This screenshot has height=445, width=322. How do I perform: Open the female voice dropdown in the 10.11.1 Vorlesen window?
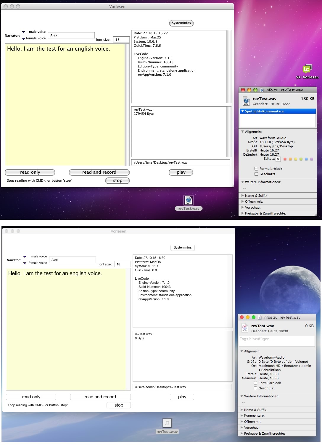click(x=25, y=263)
